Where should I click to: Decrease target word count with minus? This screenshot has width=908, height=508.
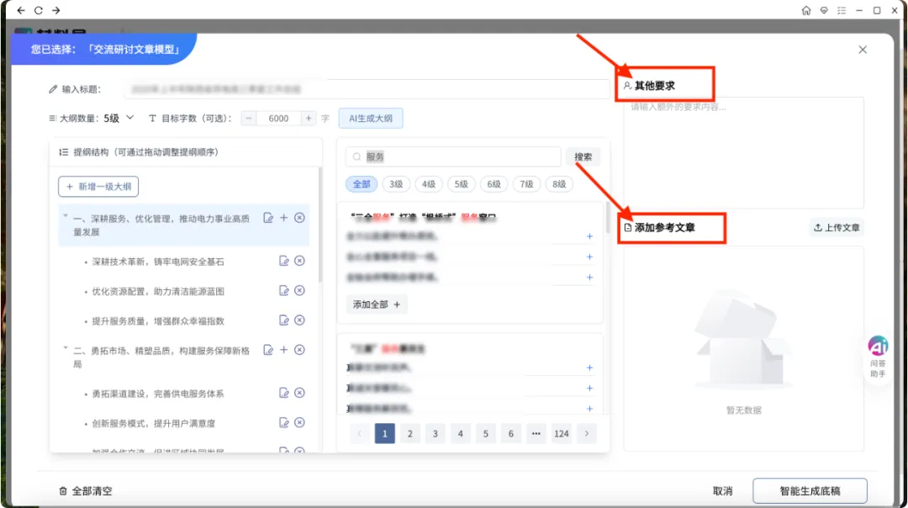pyautogui.click(x=248, y=118)
